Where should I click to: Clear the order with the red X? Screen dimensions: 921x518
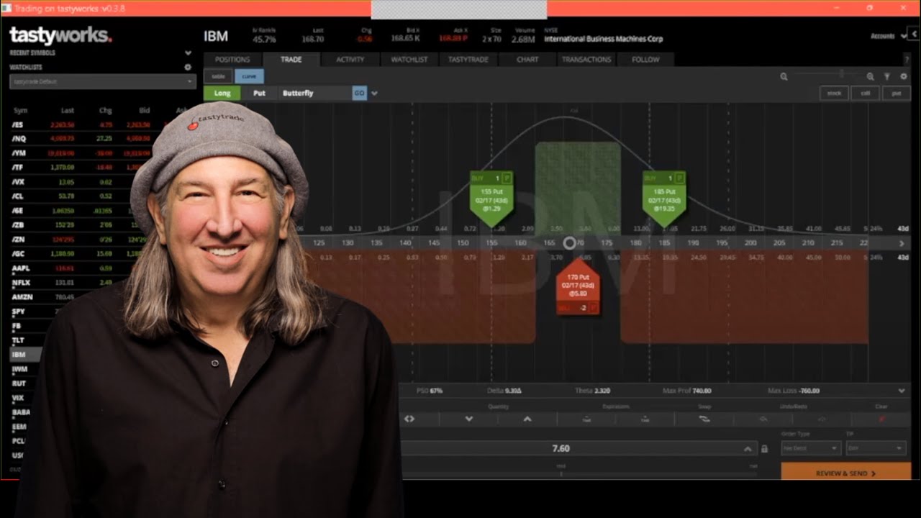pyautogui.click(x=881, y=419)
